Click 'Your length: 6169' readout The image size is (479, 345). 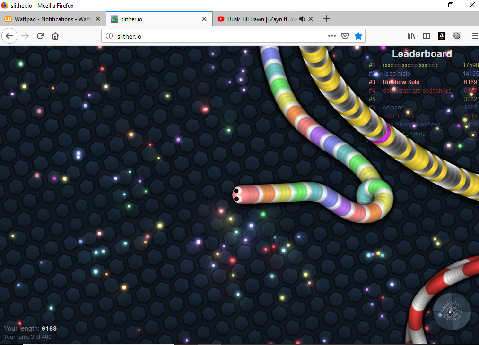[30, 328]
